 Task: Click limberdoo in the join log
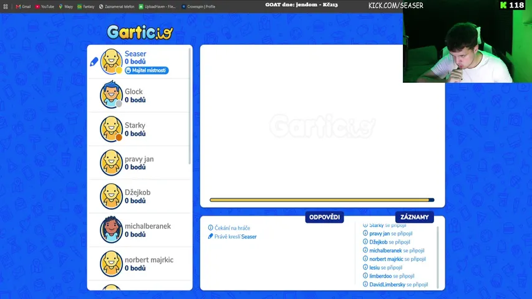click(x=380, y=276)
